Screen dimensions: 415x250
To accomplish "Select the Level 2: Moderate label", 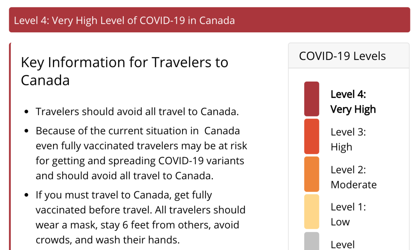I will coord(354,177).
